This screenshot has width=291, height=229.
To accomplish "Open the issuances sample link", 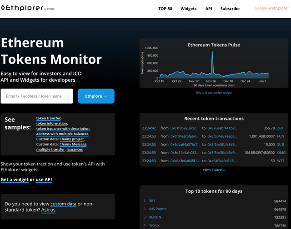I will coord(75,149).
